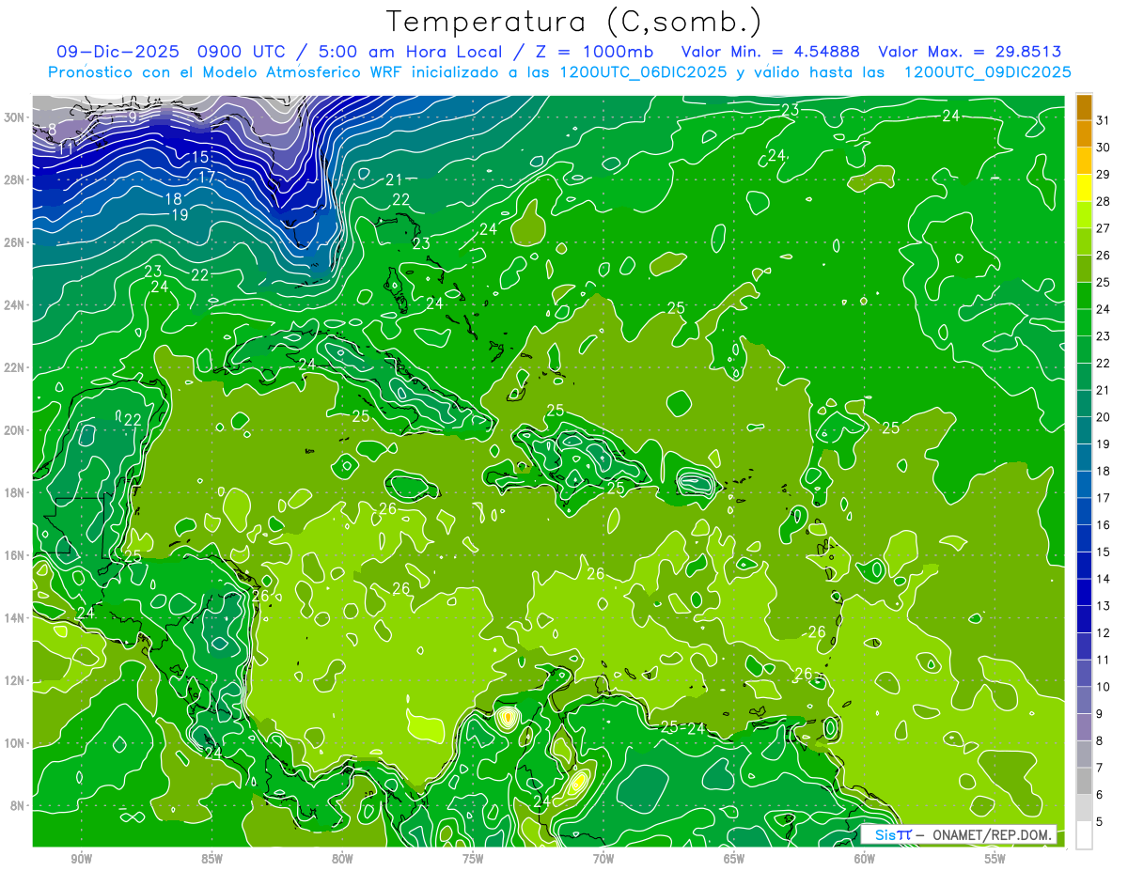Click the color bar segment between 21 and 22
This screenshot has height=871, width=1128.
point(1084,377)
